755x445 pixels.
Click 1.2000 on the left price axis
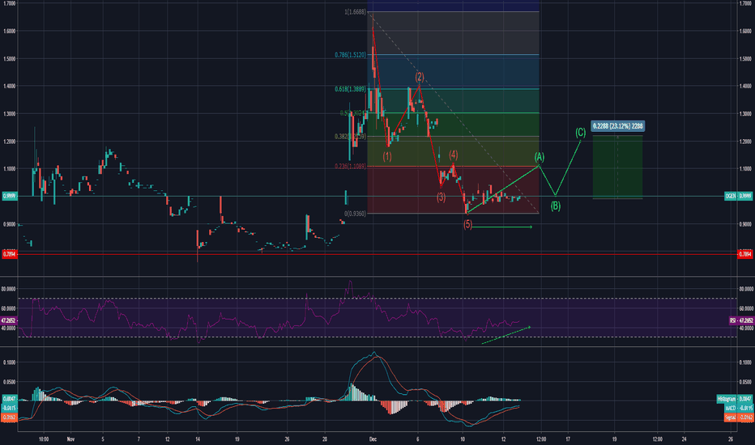coord(10,142)
